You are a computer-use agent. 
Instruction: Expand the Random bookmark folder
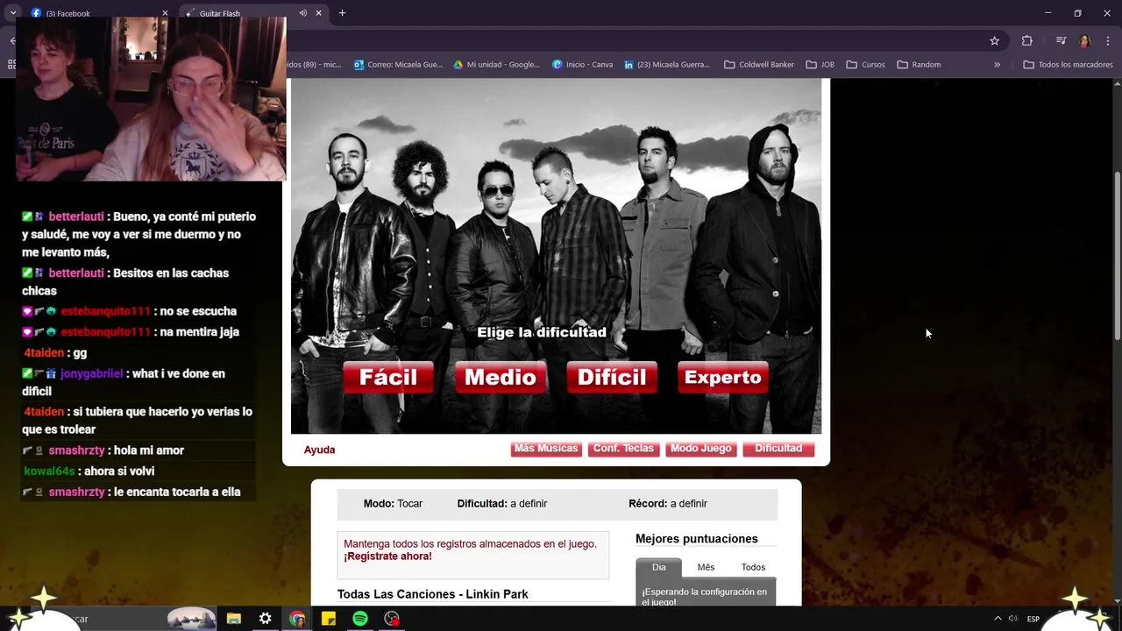919,64
